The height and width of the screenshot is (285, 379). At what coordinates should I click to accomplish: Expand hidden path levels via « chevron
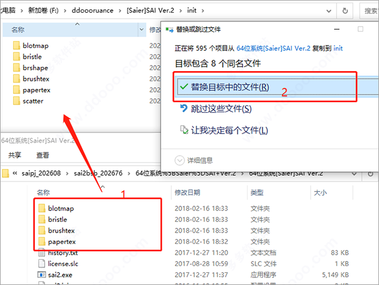(x=15, y=173)
